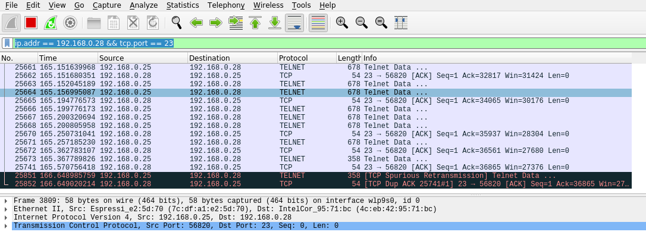This screenshot has width=646, height=238.
Task: Reset text to normal size
Action: click(381, 23)
